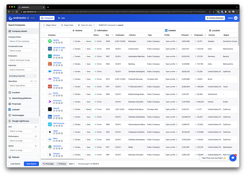Viewport: 246px width, 176px height.
Task: Switch to the Lists tab
Action: coord(61,18)
